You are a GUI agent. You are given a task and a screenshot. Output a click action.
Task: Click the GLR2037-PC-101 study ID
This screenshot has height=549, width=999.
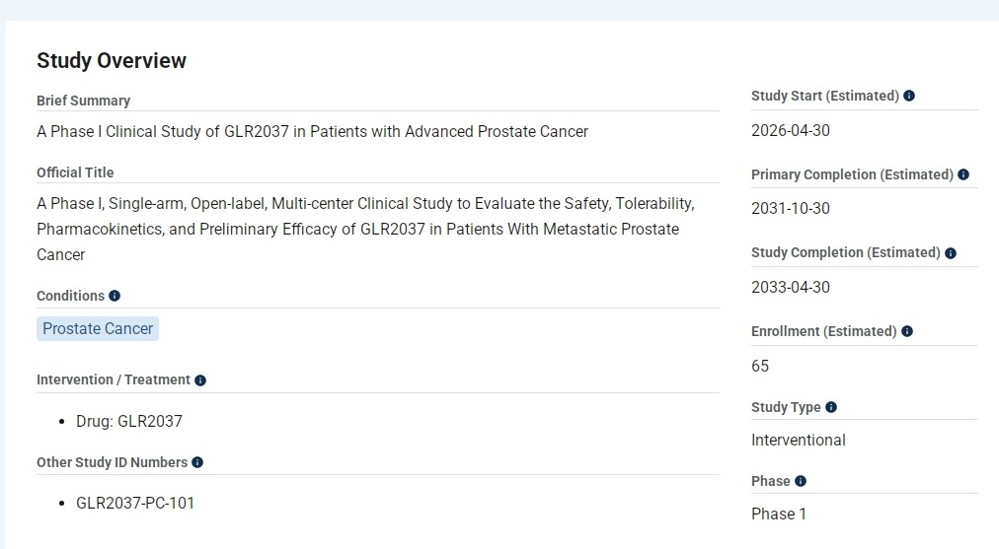[135, 503]
